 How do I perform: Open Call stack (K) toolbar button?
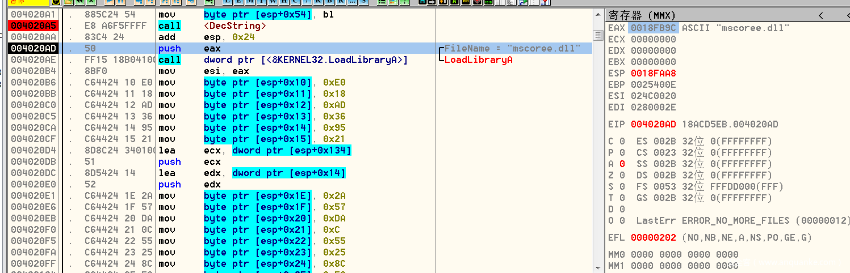click(317, 2)
